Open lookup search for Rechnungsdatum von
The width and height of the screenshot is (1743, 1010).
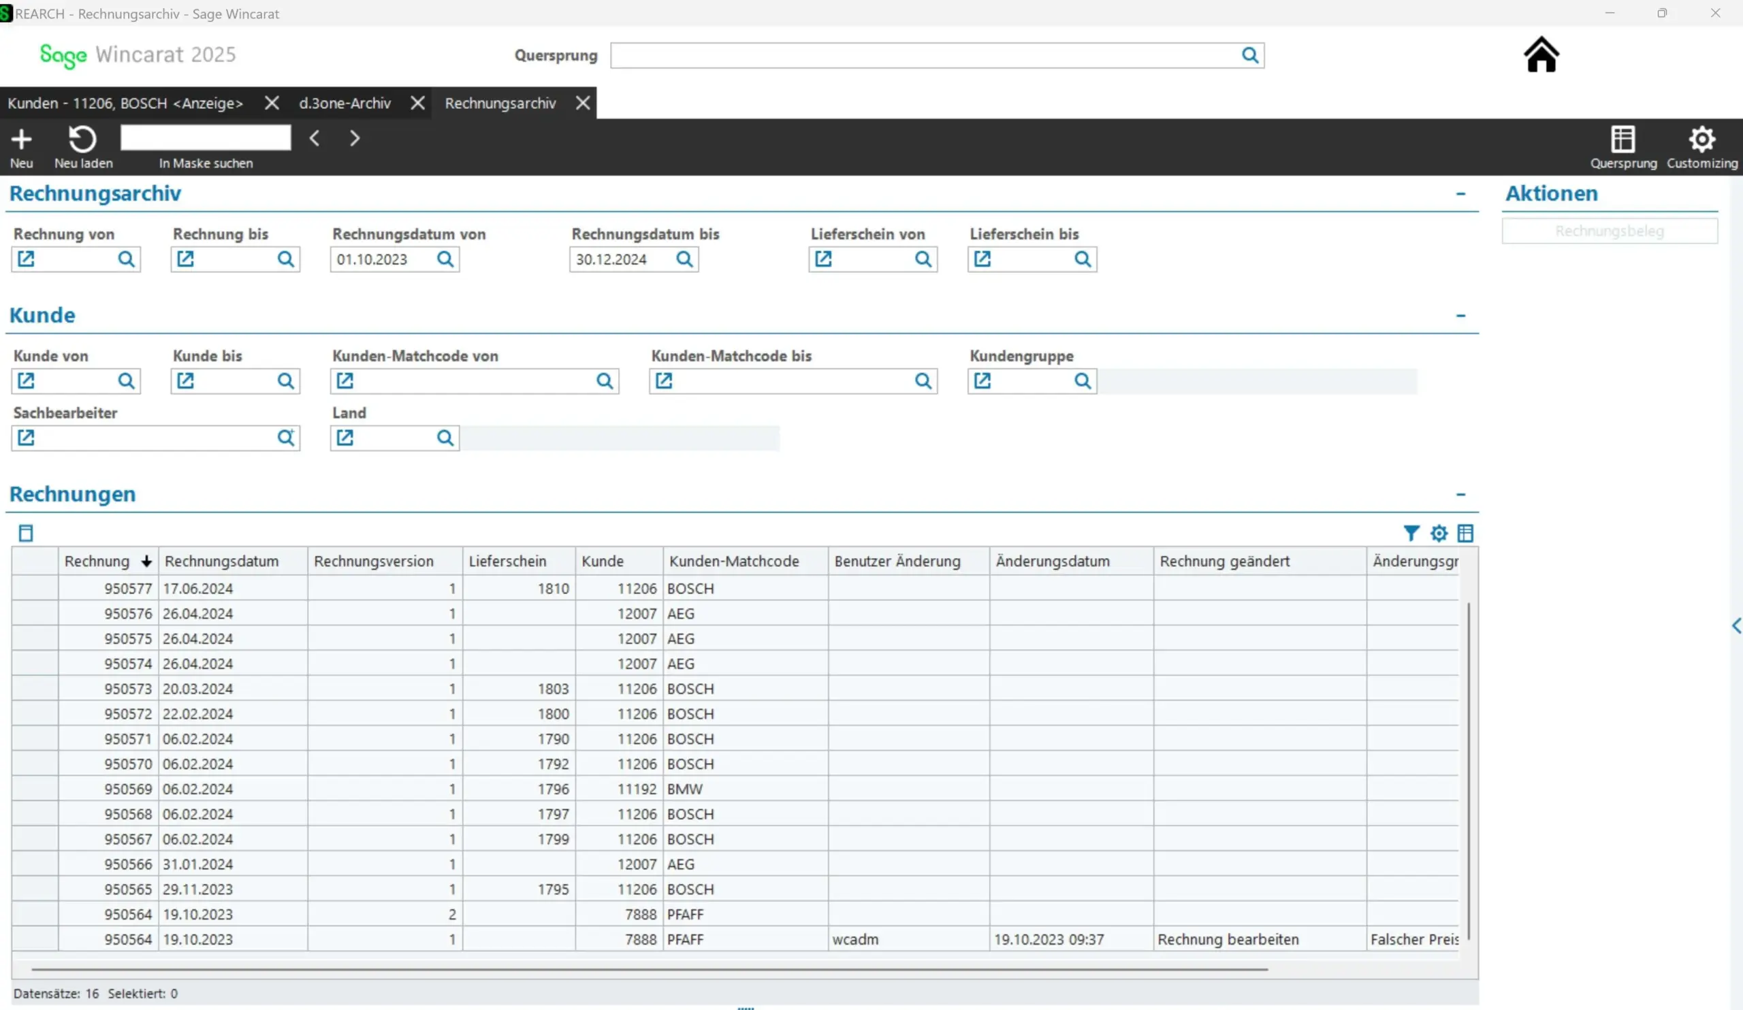[x=445, y=259]
